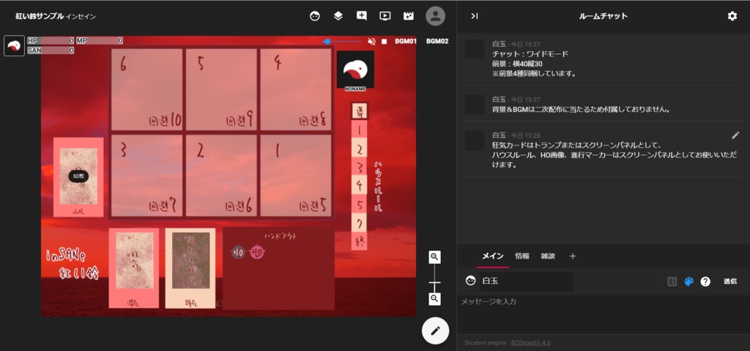
Task: Click the 導 progress marker
Action: 359,111
